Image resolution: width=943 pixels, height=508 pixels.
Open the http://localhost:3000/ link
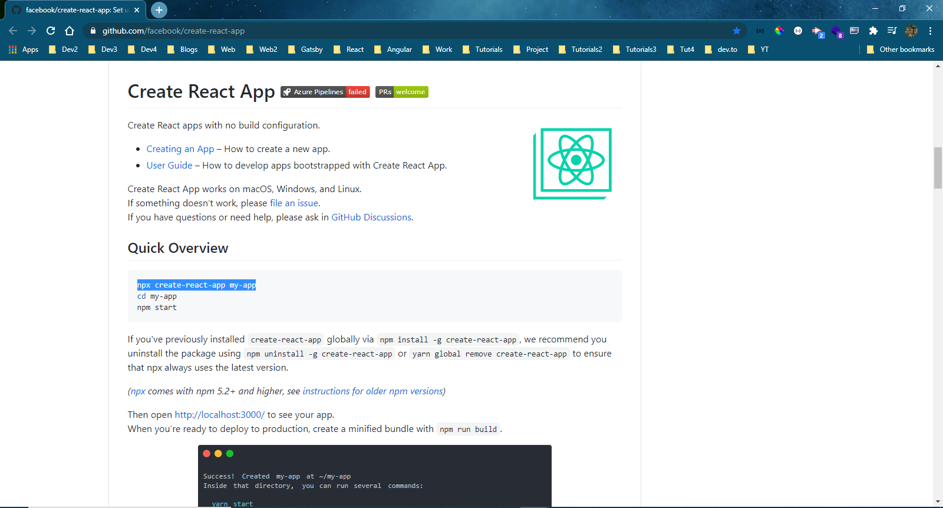tap(220, 415)
